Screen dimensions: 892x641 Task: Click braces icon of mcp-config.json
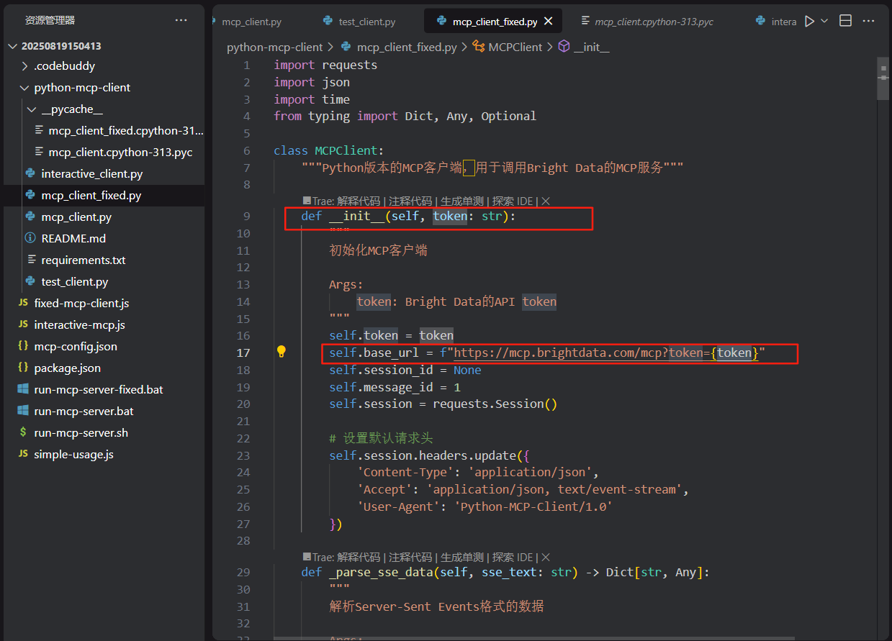tap(23, 346)
